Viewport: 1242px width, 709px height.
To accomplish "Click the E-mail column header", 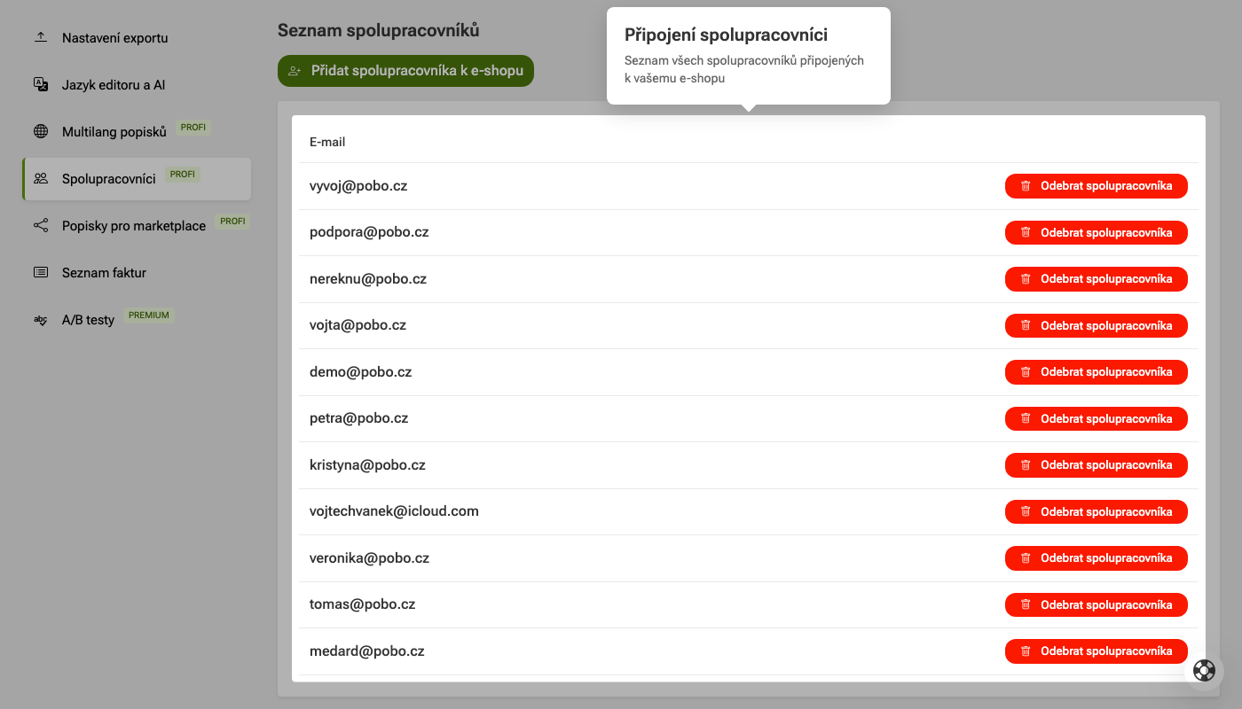I will [327, 142].
